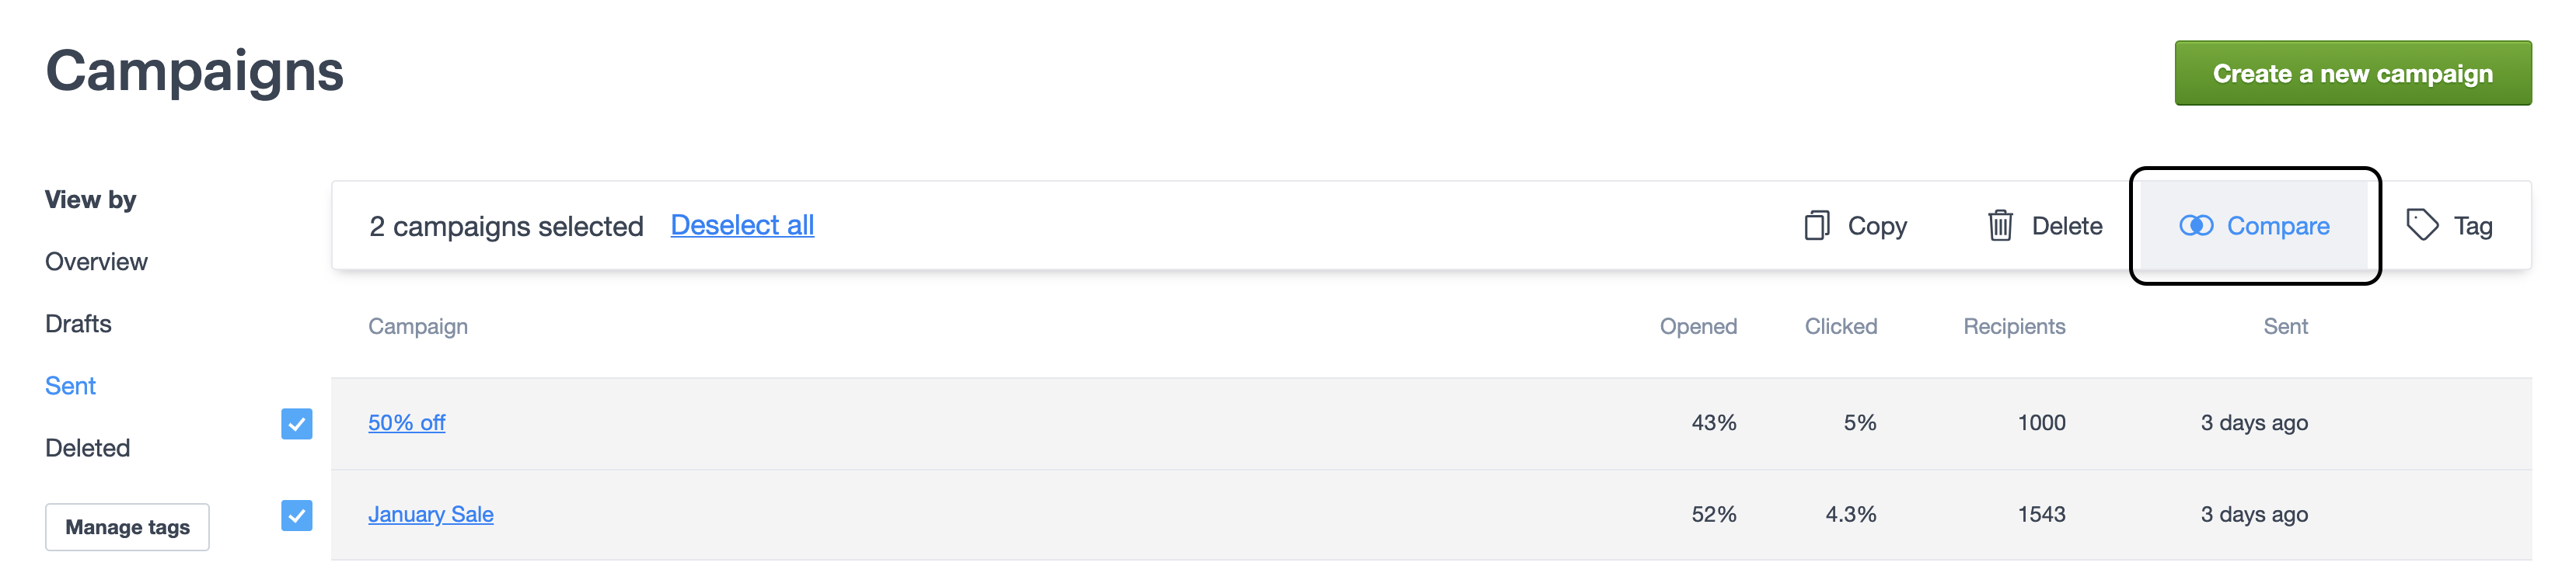The height and width of the screenshot is (573, 2576).
Task: Click the Tag label icon
Action: click(2422, 224)
